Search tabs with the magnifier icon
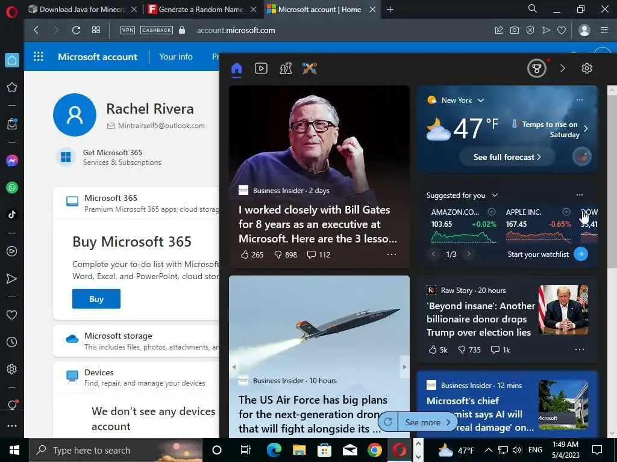The image size is (617, 462). tap(533, 8)
